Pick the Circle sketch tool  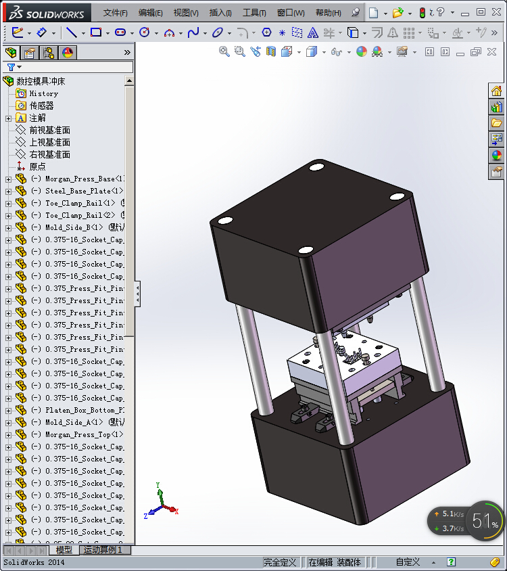(x=145, y=32)
